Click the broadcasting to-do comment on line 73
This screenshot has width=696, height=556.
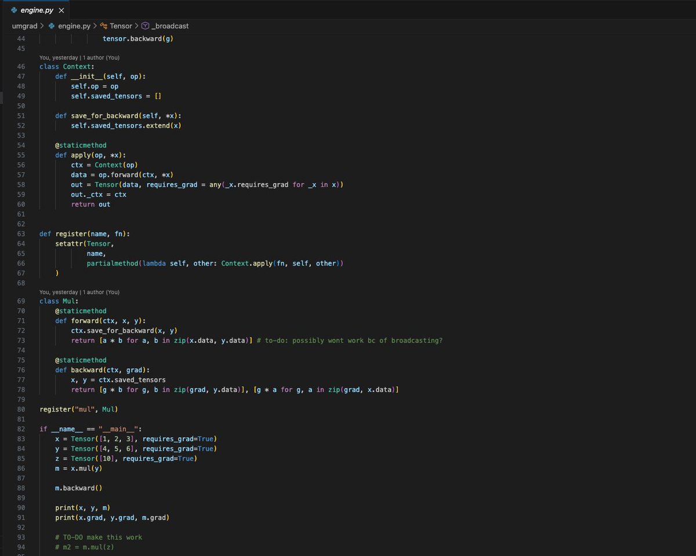(349, 340)
